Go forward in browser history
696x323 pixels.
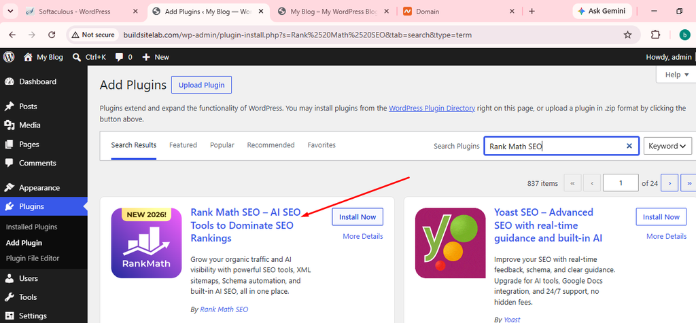tap(31, 35)
